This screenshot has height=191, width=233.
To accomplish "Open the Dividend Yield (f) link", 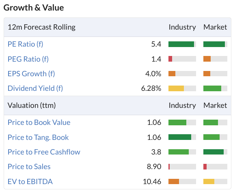I will click(x=35, y=88).
